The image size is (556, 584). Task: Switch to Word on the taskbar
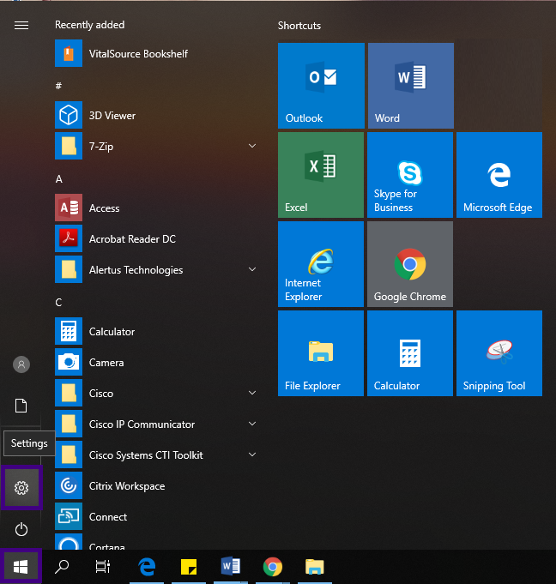click(231, 567)
